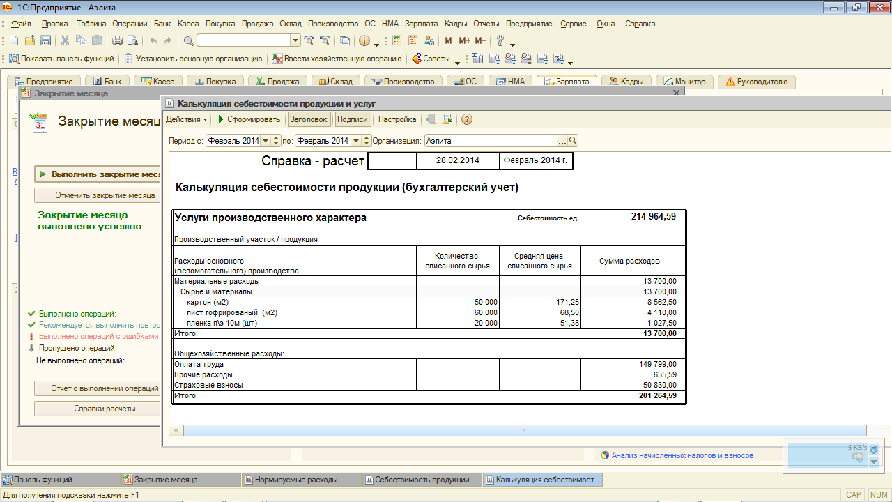This screenshot has height=502, width=892.
Task: Switch to Панель функций window in taskbar
Action: pos(61,480)
